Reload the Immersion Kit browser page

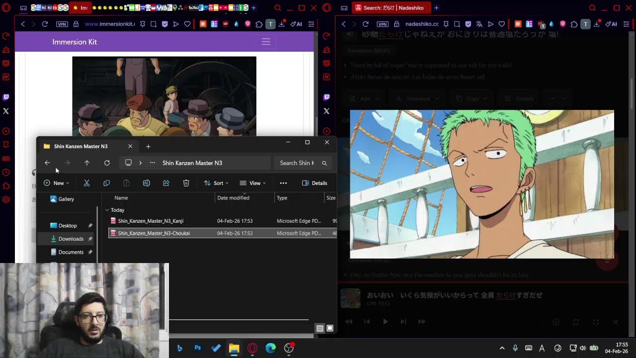[45, 24]
